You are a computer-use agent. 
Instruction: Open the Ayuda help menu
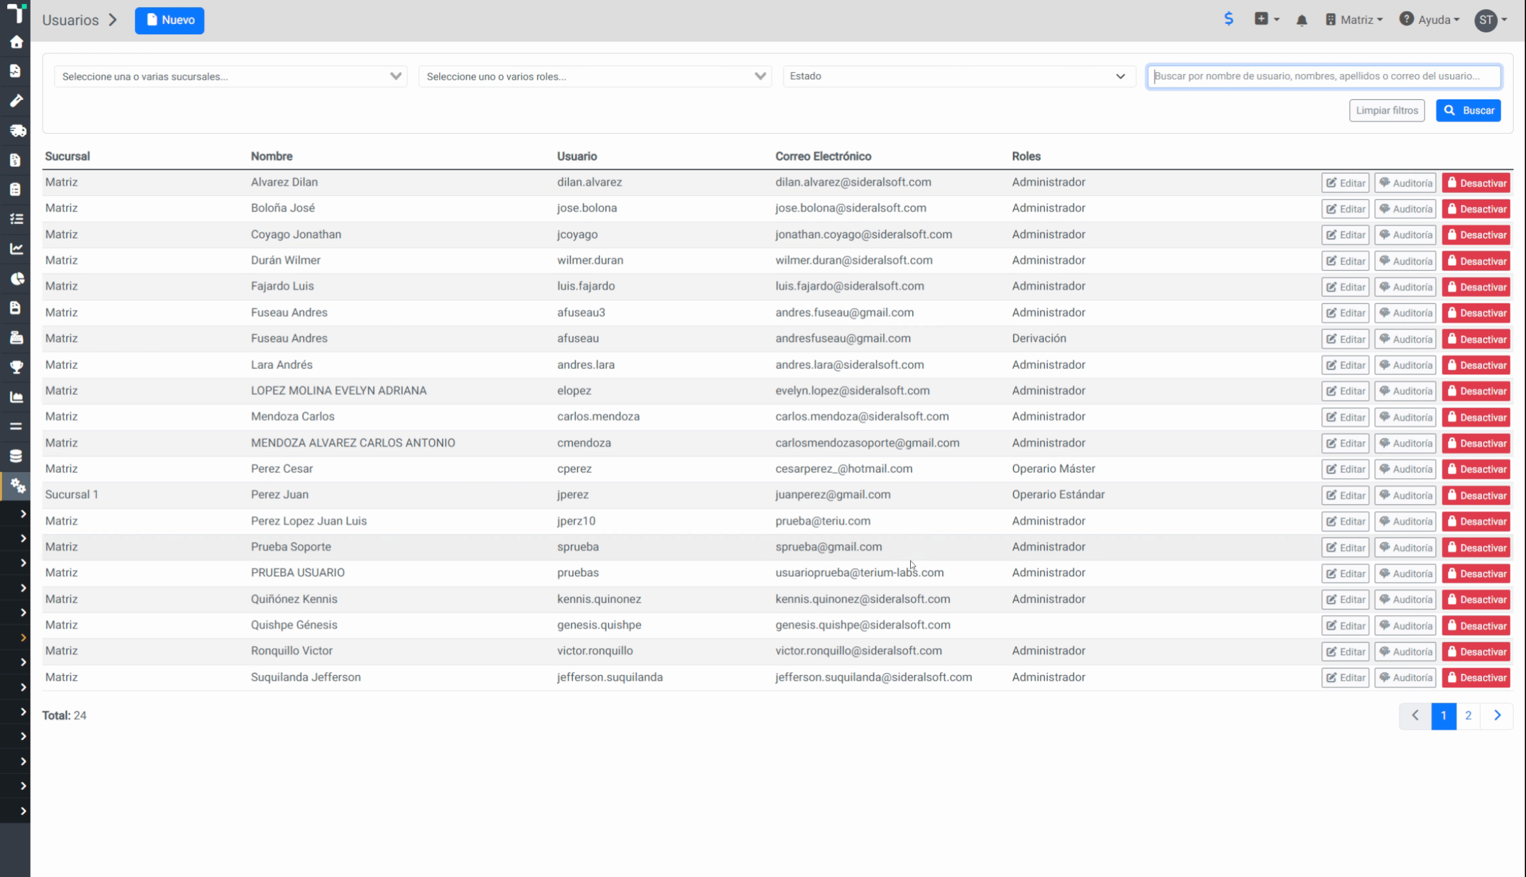1430,20
